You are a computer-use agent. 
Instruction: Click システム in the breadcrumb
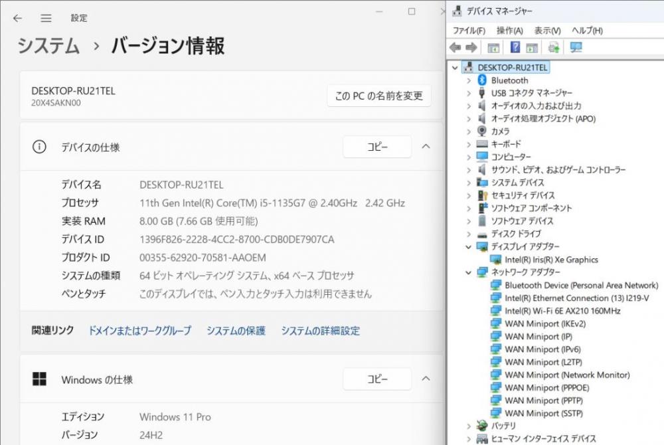pos(48,46)
